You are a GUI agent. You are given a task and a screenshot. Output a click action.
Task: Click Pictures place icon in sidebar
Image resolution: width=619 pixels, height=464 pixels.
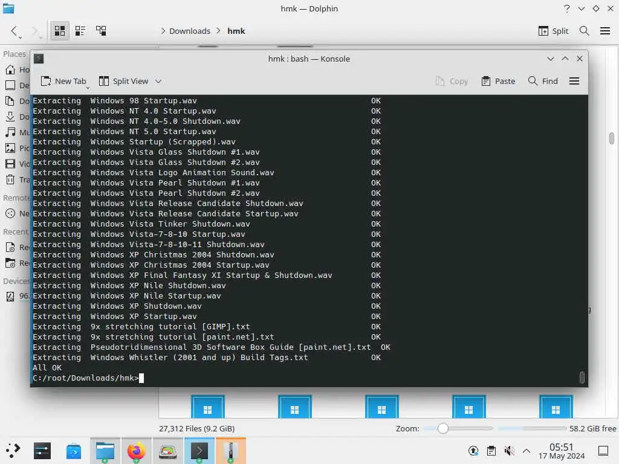10,148
